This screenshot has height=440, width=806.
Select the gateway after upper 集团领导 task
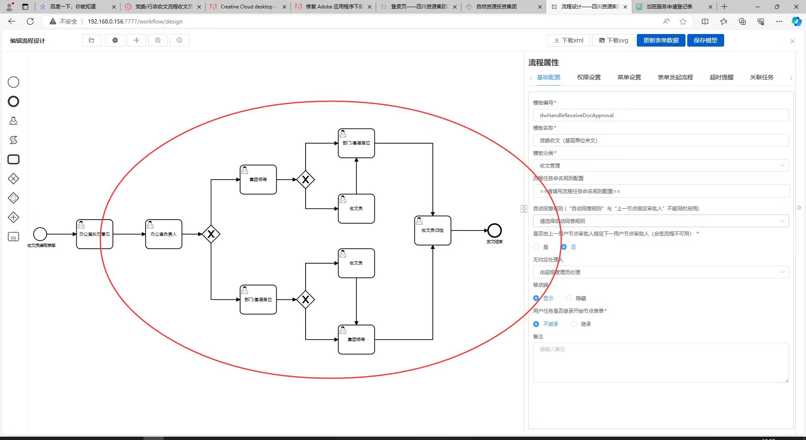pos(306,180)
